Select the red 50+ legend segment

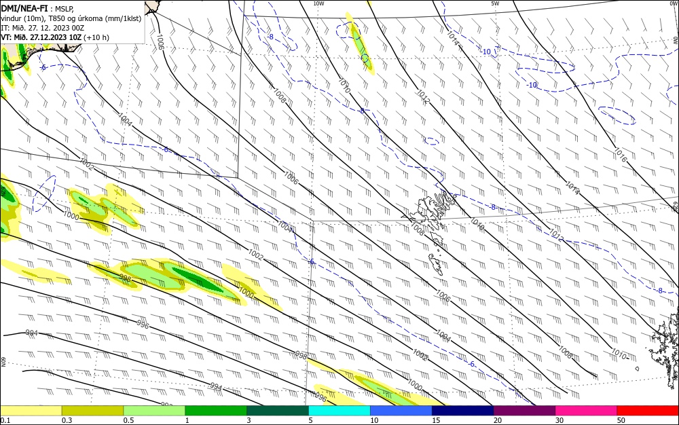648,411
